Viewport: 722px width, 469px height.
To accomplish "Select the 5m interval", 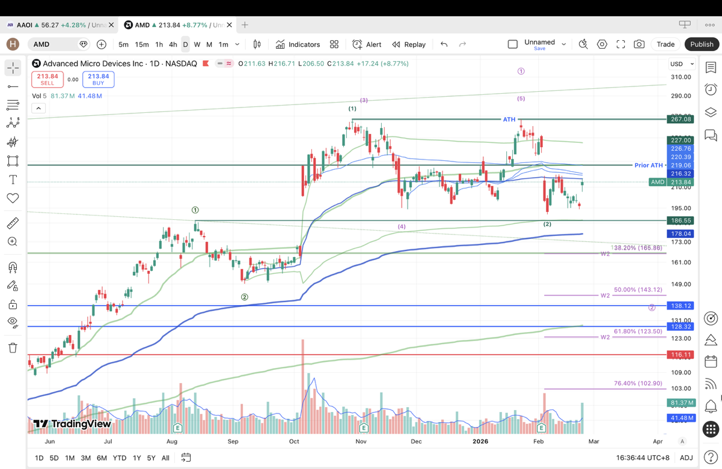I will tap(123, 44).
